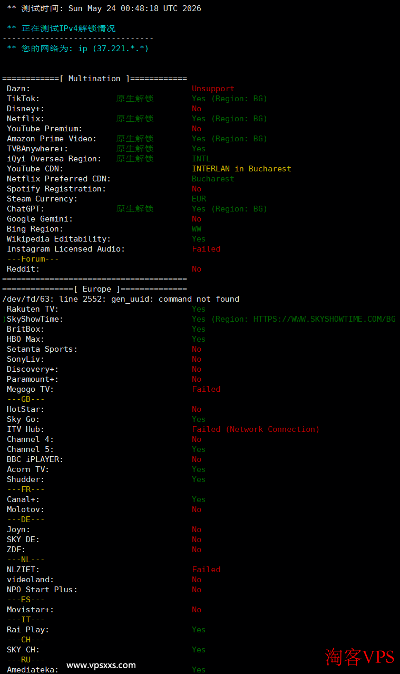Select the 'Google Gemini:' label
This screenshot has width=400, height=674.
pyautogui.click(x=40, y=219)
